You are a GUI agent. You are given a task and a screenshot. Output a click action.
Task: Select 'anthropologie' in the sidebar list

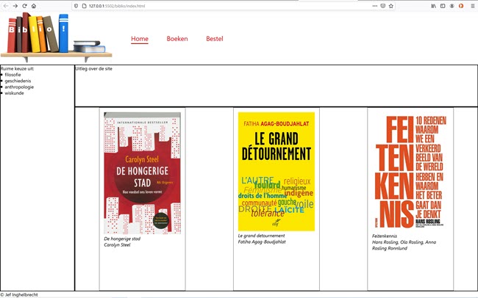(x=19, y=87)
